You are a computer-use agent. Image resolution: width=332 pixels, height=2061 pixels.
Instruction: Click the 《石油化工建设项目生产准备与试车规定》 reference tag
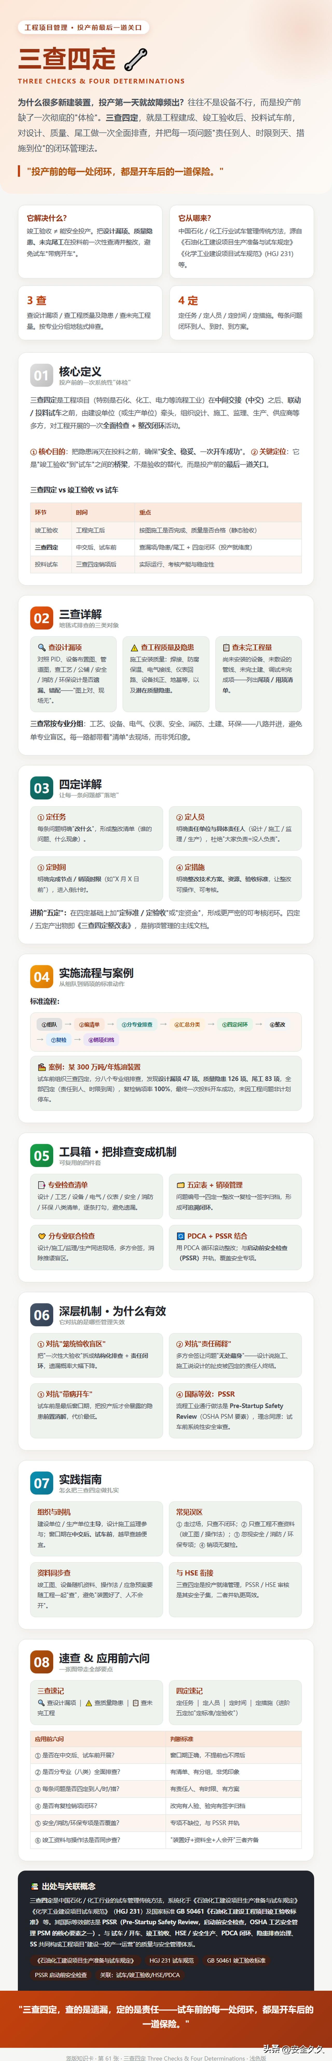[86, 1961]
